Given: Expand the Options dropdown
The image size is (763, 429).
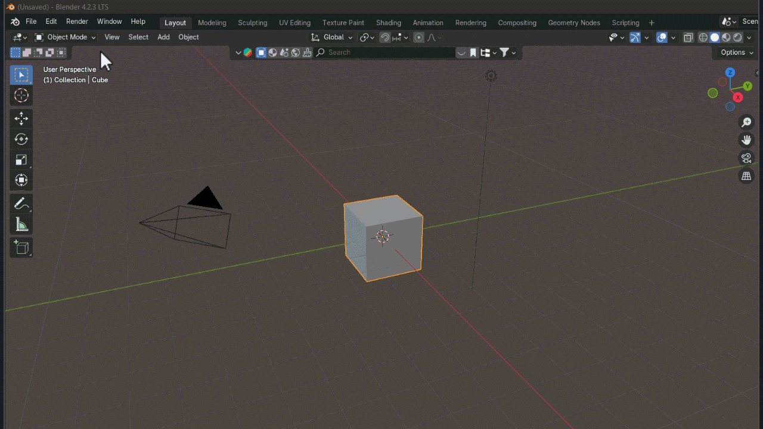Looking at the screenshot, I should [x=737, y=52].
